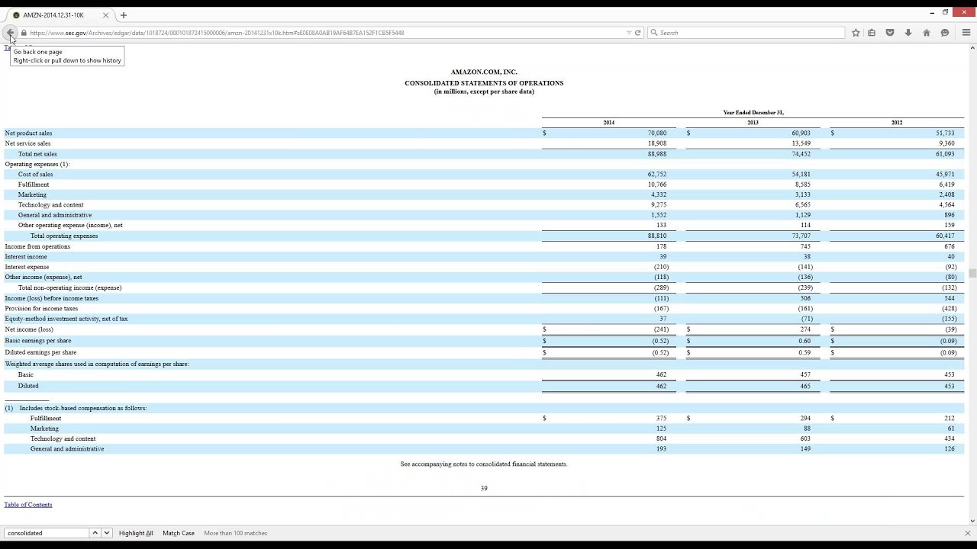Click 'Income from operations' row label

click(x=37, y=246)
